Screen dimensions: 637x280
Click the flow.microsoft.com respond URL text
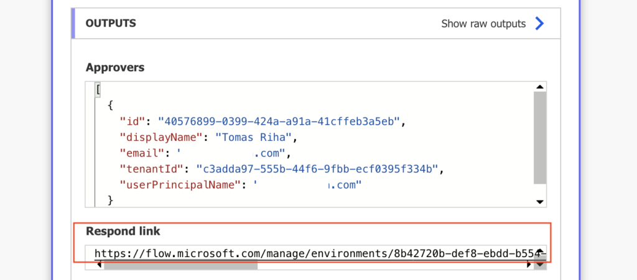(x=320, y=254)
